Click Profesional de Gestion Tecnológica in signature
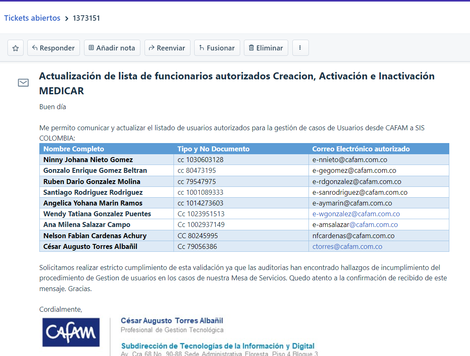The image size is (470, 356). point(172,330)
